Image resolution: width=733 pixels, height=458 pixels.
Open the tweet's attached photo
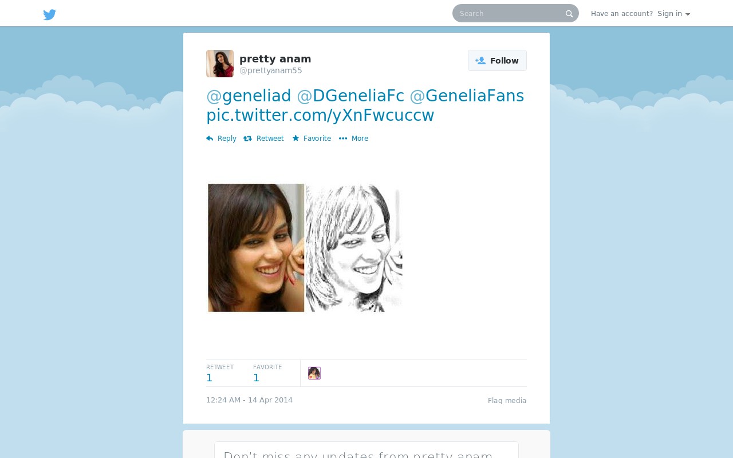click(305, 248)
